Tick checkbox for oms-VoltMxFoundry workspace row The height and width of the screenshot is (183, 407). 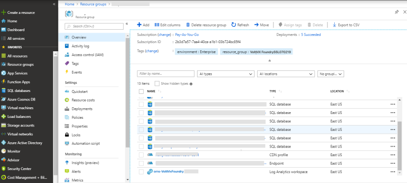tap(141, 172)
